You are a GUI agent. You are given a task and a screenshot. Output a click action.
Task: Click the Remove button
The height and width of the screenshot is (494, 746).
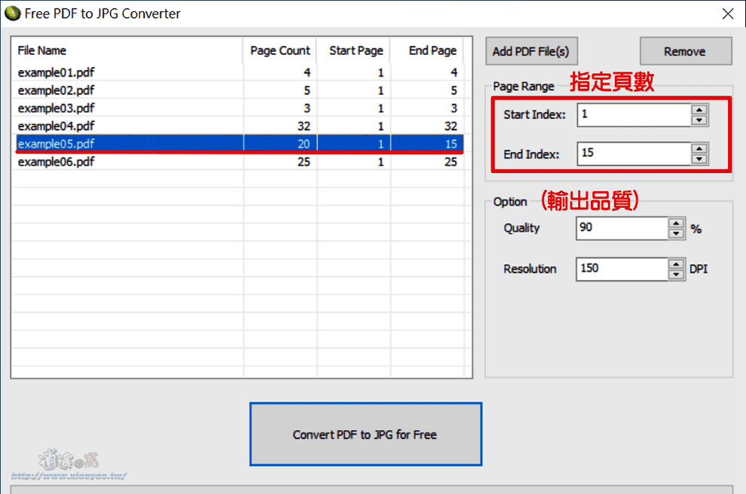[x=685, y=50]
